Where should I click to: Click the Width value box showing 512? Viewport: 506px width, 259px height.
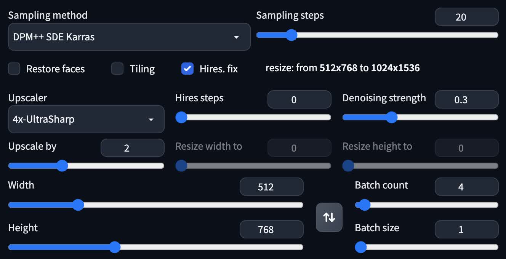(x=271, y=187)
